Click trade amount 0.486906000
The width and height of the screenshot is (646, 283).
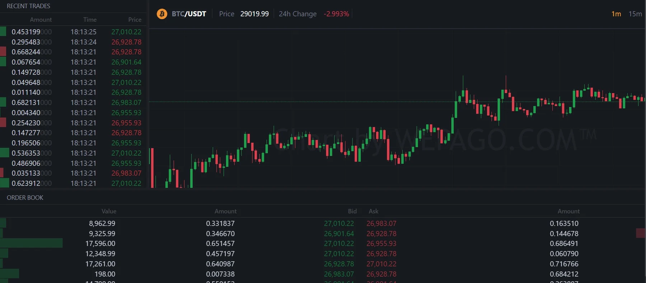(32, 163)
